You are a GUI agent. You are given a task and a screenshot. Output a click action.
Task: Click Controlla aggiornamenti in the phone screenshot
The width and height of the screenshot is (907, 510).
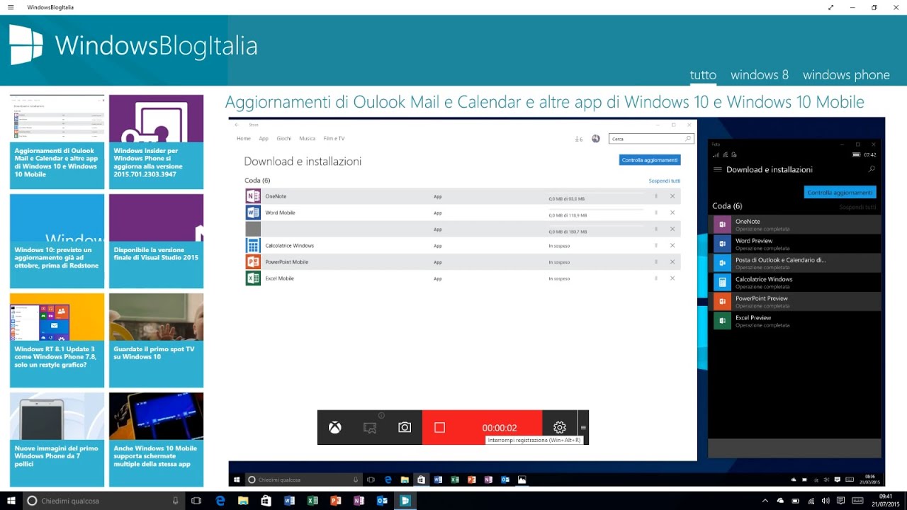click(x=840, y=192)
